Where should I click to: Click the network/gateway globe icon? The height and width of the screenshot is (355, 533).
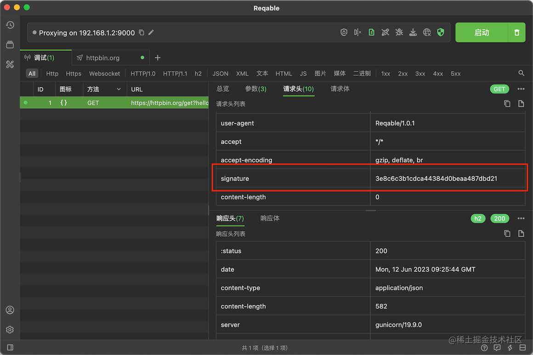click(x=426, y=32)
